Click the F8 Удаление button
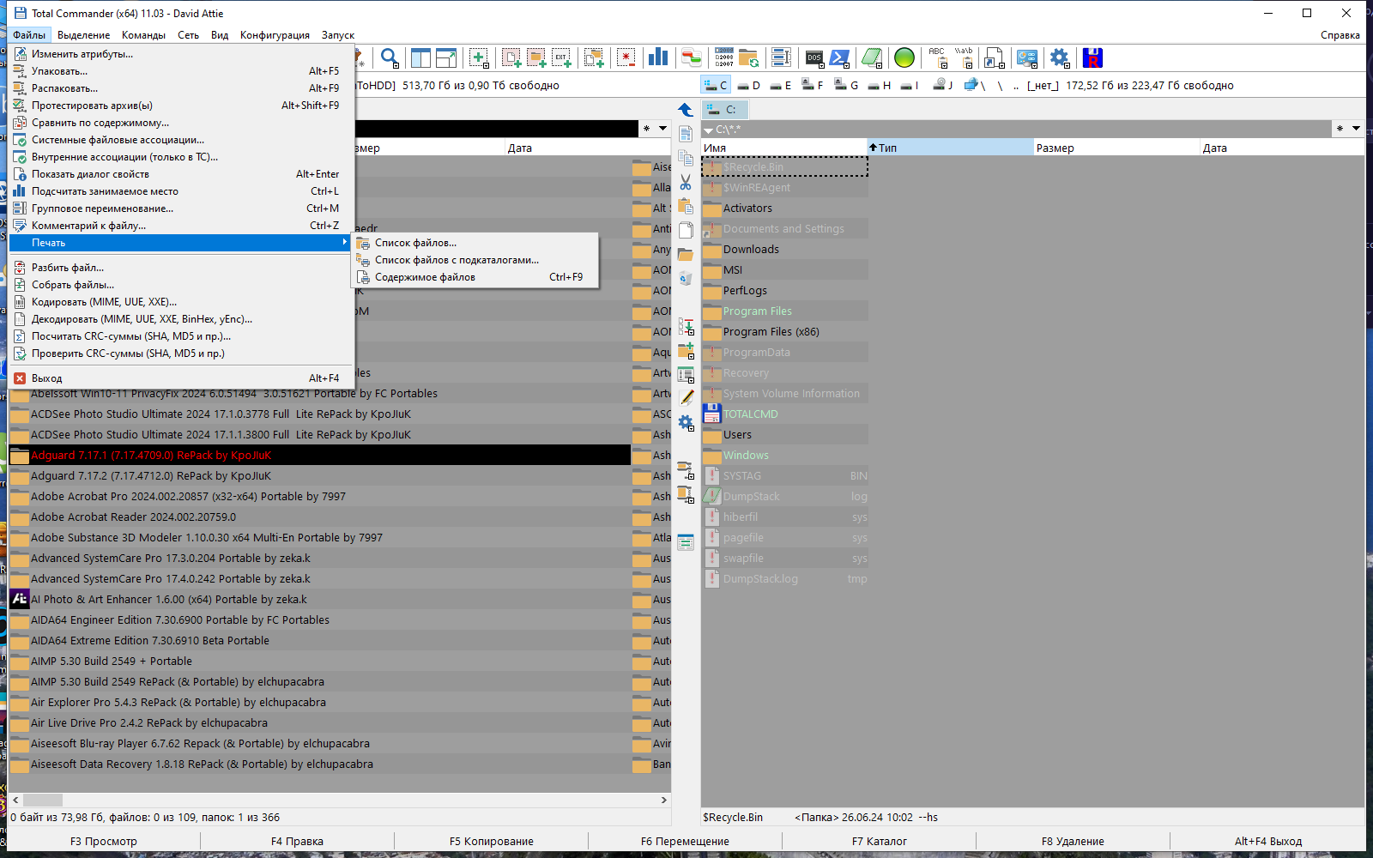The width and height of the screenshot is (1373, 858). pos(1073,841)
